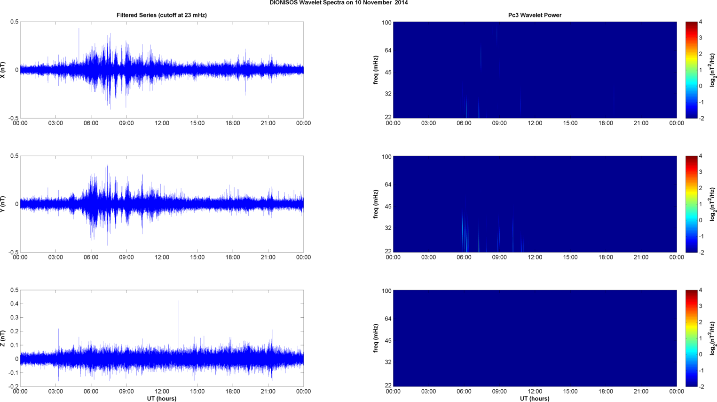Click the DIONISOS Wavelet Spectra figure title
Image resolution: width=717 pixels, height=402 pixels.
(339, 3)
